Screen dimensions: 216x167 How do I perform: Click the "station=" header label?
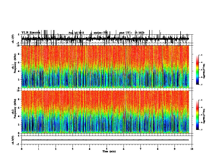click(x=98, y=33)
